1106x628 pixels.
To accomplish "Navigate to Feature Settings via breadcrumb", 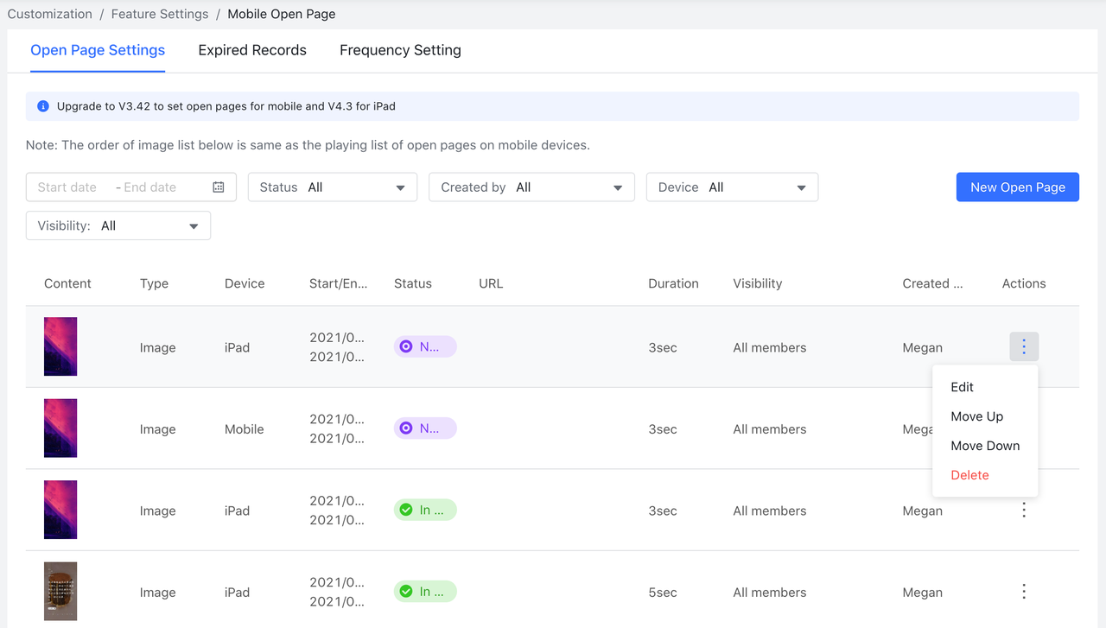I will (x=159, y=13).
